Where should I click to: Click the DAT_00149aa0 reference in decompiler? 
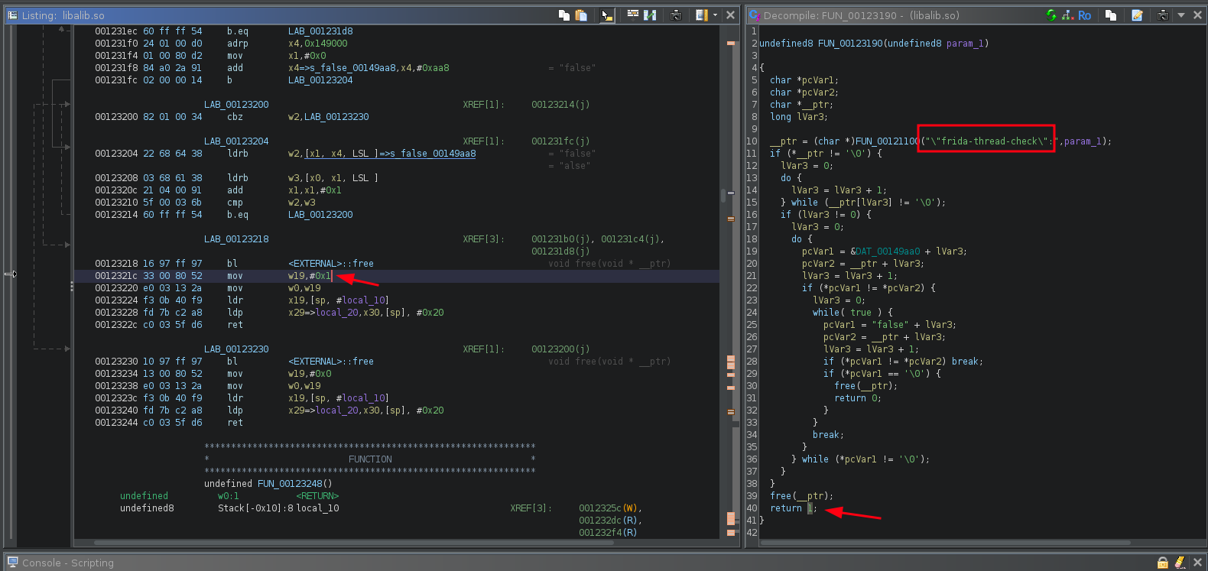[888, 251]
